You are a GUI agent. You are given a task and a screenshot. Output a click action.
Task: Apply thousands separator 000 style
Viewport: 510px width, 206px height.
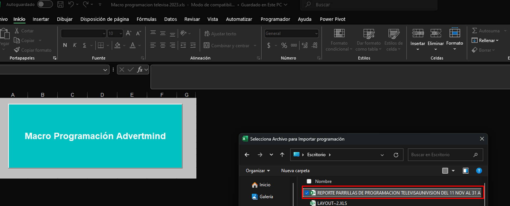294,46
